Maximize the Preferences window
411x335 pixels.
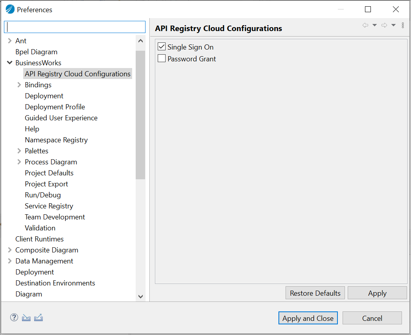click(x=368, y=9)
